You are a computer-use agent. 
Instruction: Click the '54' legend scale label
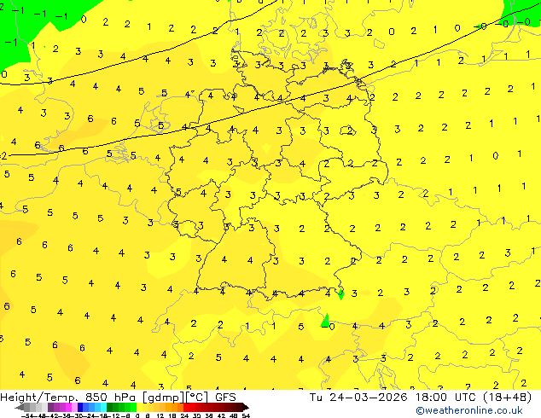pyautogui.click(x=246, y=415)
